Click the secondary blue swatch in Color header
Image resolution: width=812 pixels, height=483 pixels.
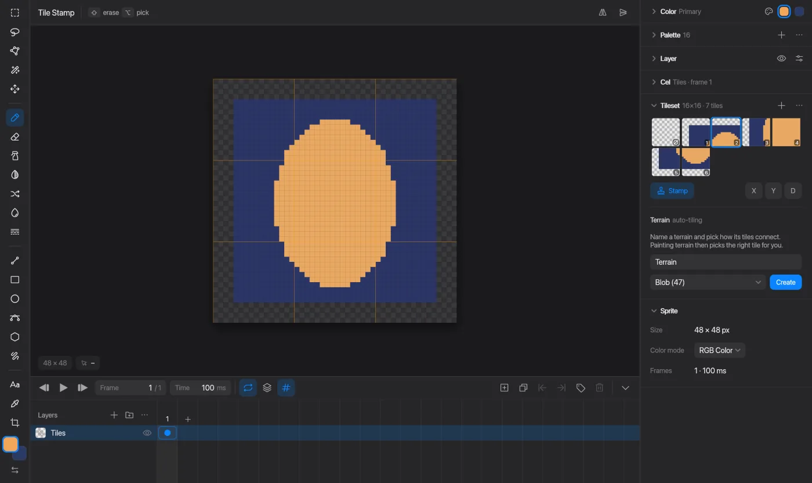(x=799, y=12)
